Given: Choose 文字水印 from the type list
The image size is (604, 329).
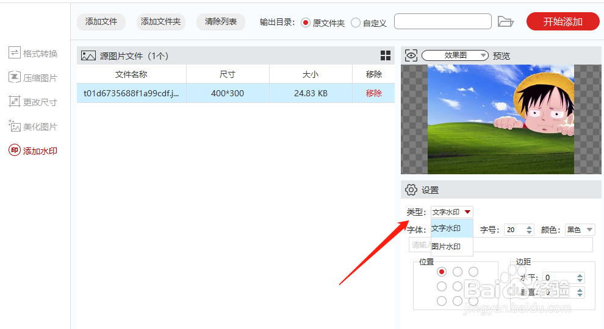Looking at the screenshot, I should point(452,228).
